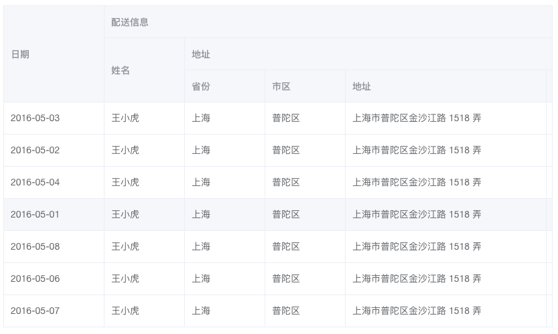Select the 2016-05-08 date cell
The height and width of the screenshot is (334, 558).
(x=35, y=247)
